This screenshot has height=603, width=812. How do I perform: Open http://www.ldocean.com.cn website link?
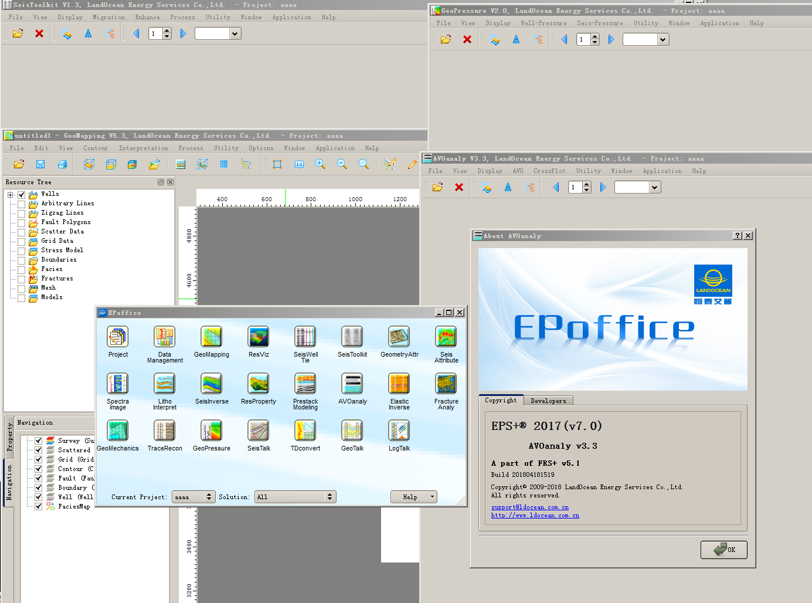coord(535,515)
